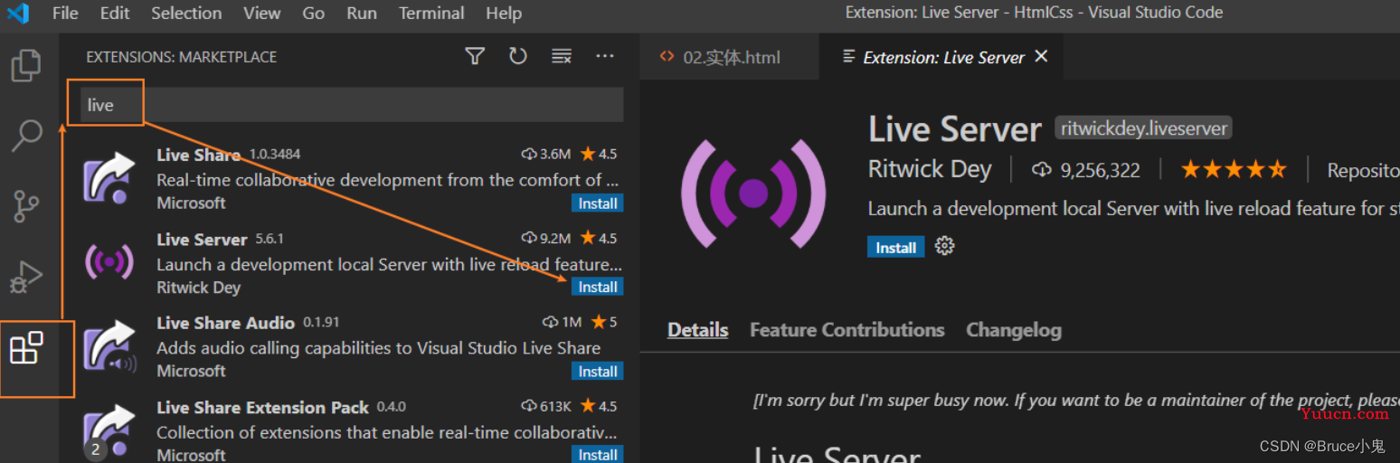Image resolution: width=1400 pixels, height=463 pixels.
Task: Select the Changelog tab
Action: (1014, 330)
